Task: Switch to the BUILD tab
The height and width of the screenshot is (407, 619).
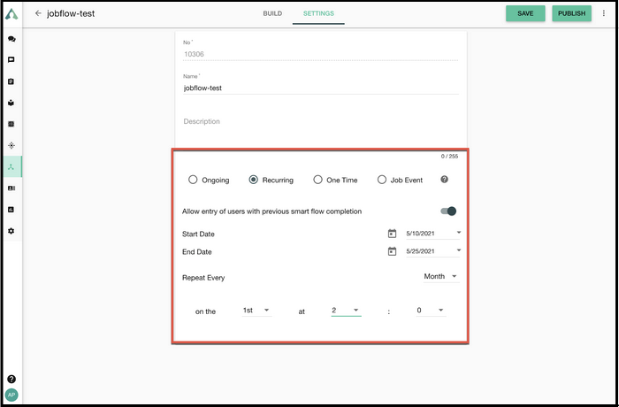Action: click(272, 13)
